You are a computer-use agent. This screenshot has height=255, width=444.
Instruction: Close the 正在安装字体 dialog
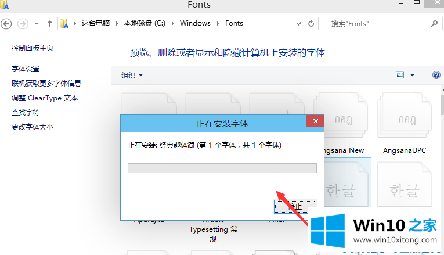click(316, 121)
